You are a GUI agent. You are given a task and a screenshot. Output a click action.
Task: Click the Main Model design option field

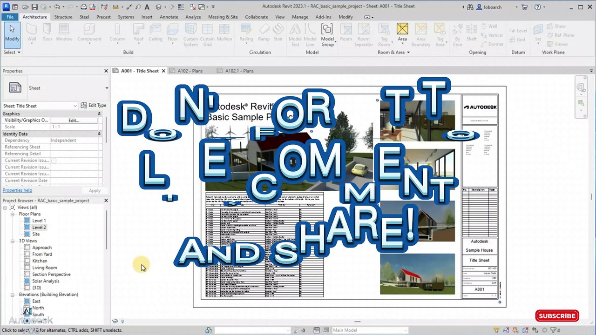click(x=369, y=330)
